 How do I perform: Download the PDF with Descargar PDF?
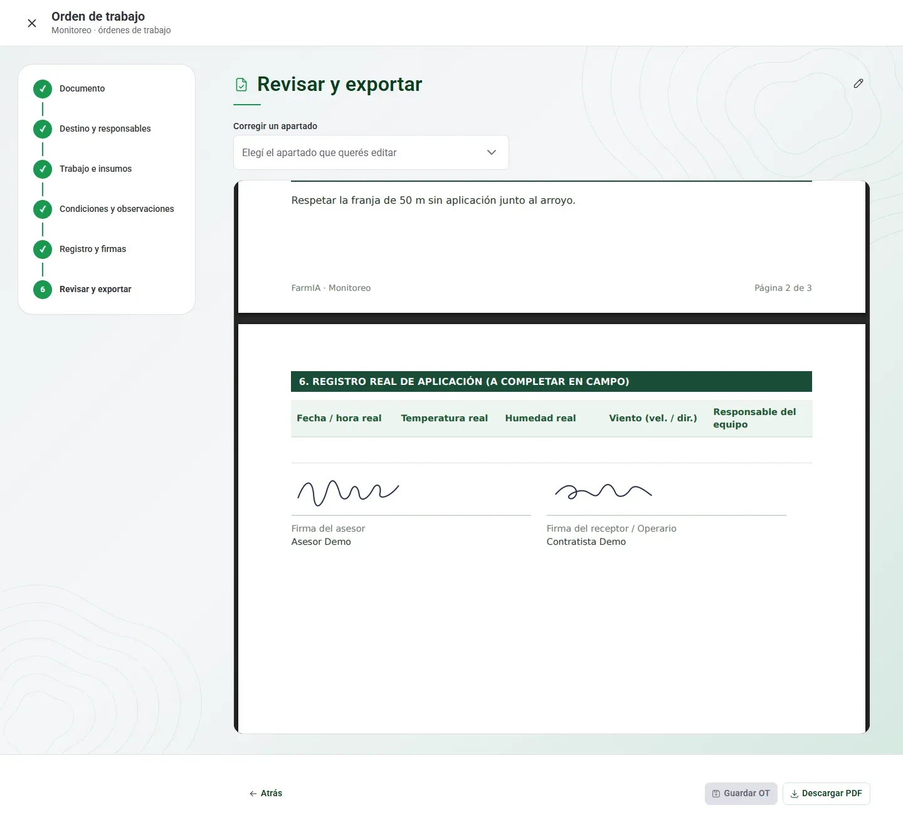pyautogui.click(x=826, y=793)
